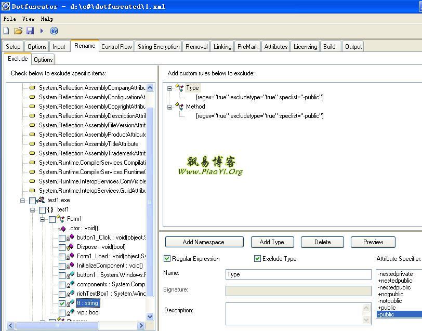The image size is (422, 331).
Task: Click the blue Help question mark icon
Action: pos(54,31)
